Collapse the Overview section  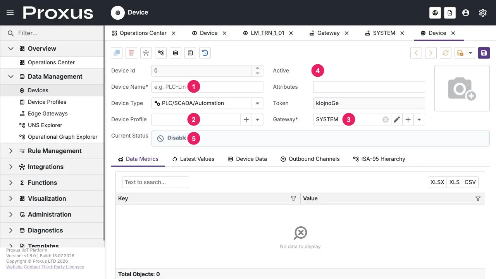click(x=11, y=49)
